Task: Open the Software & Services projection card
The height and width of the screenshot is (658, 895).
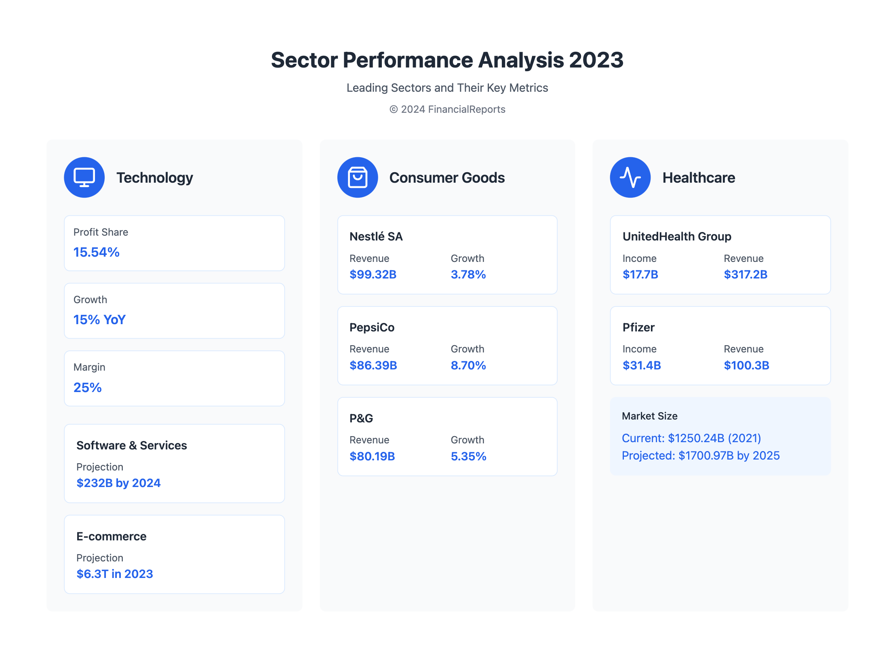Action: pos(174,463)
